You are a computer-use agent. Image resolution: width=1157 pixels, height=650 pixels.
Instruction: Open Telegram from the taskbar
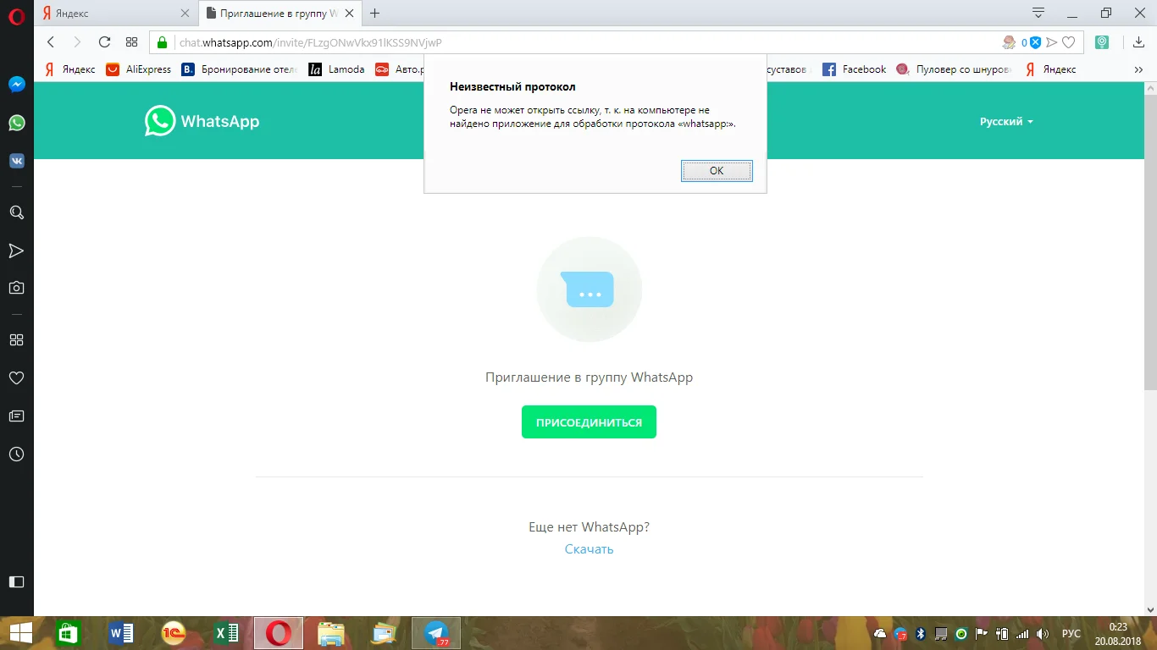point(436,633)
